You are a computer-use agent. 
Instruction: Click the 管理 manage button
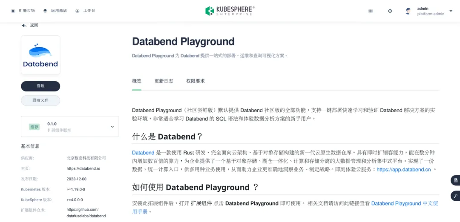pos(40,86)
